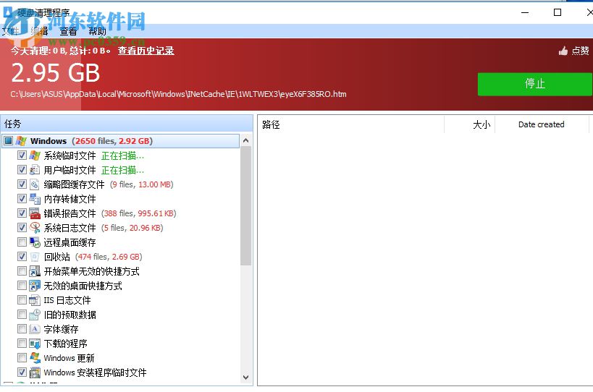Uncheck 系统日志文件 checkbox

coord(22,228)
